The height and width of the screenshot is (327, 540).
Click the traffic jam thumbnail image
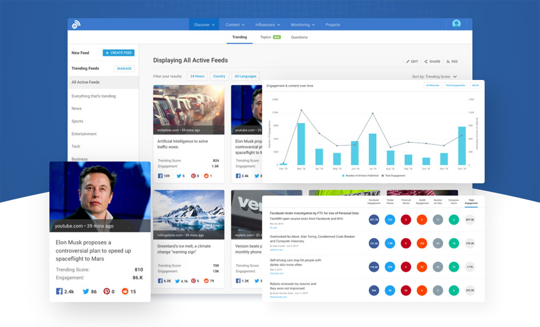[188, 110]
